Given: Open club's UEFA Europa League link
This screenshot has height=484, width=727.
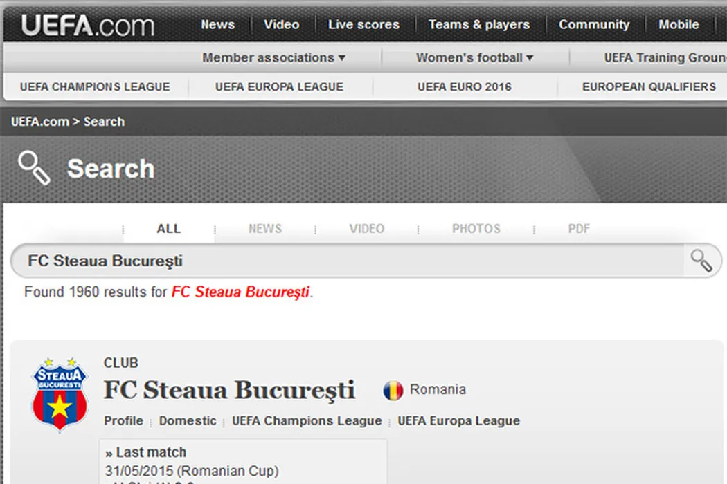Looking at the screenshot, I should point(458,421).
